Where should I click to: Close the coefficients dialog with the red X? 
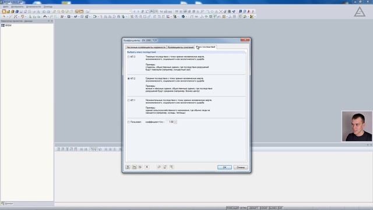coord(245,40)
